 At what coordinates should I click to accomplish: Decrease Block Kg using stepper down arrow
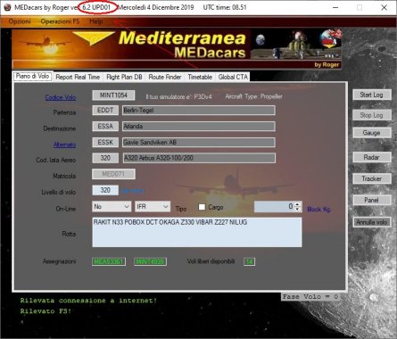298,209
